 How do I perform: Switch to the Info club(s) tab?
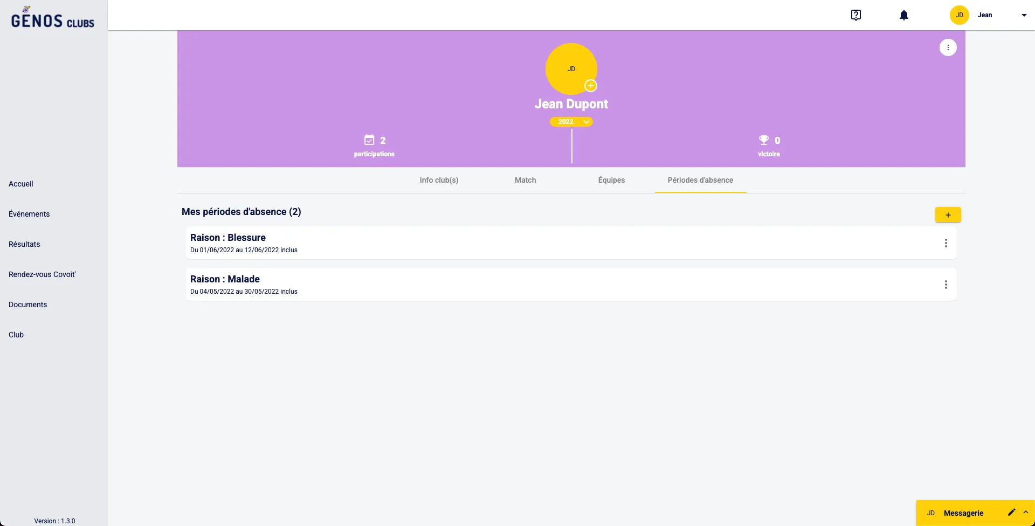[x=439, y=180]
